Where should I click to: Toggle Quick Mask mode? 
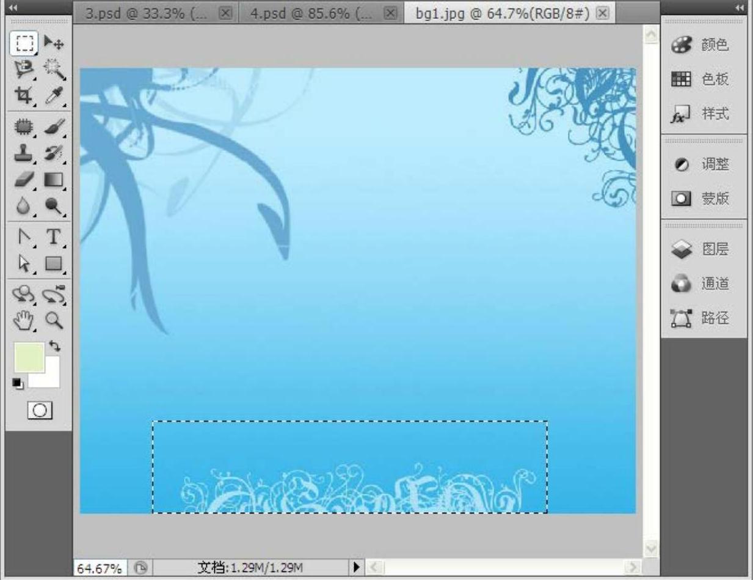coord(40,411)
